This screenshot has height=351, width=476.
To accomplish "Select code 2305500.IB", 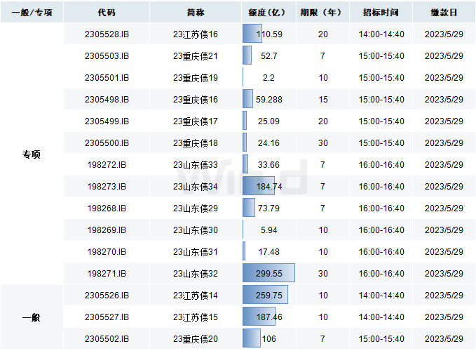I will pos(107,143).
